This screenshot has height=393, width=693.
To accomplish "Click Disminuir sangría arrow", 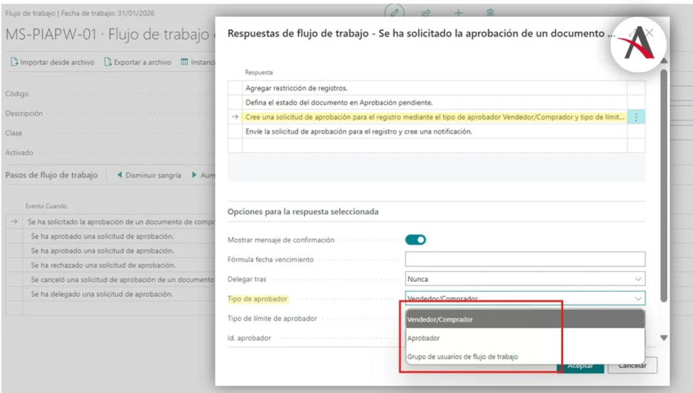I will click(x=149, y=175).
